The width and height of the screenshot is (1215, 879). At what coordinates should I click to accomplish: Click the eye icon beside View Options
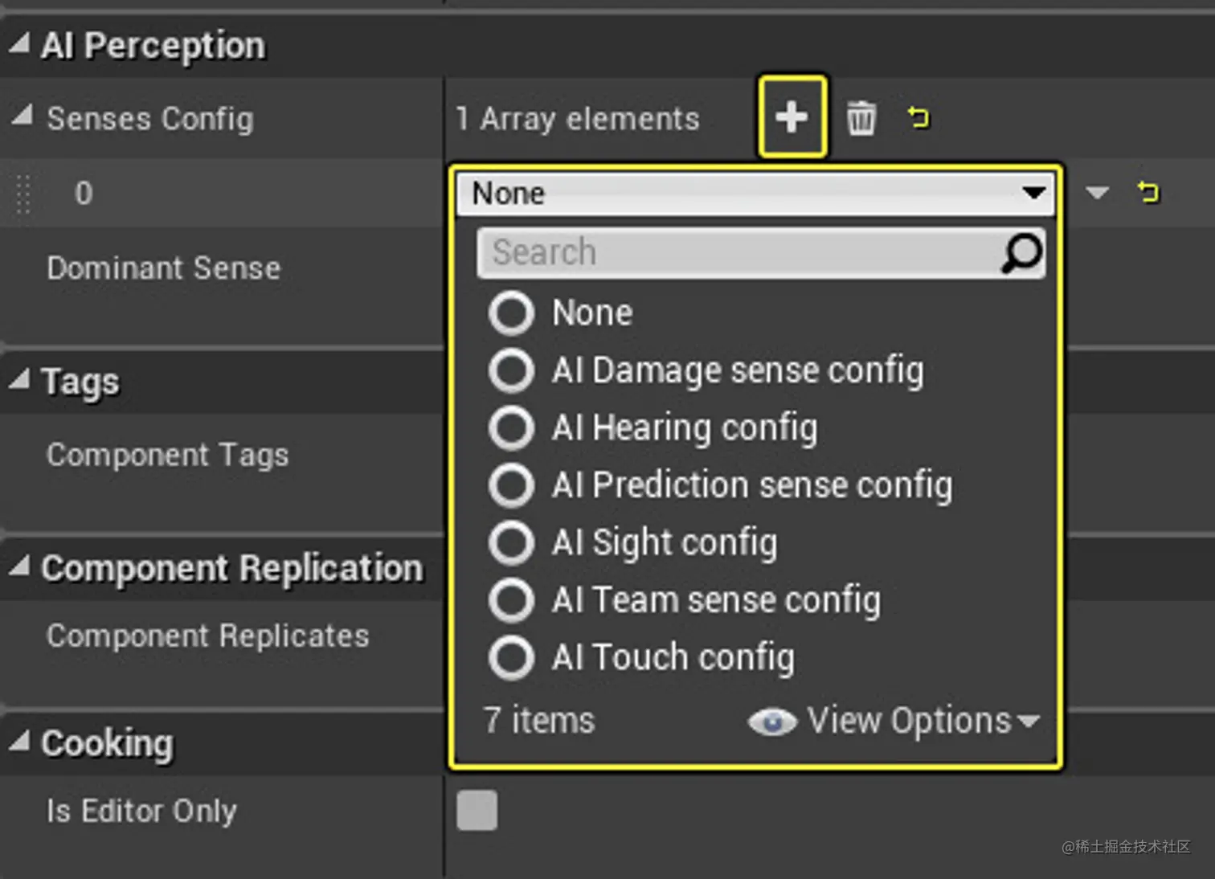[x=771, y=722]
